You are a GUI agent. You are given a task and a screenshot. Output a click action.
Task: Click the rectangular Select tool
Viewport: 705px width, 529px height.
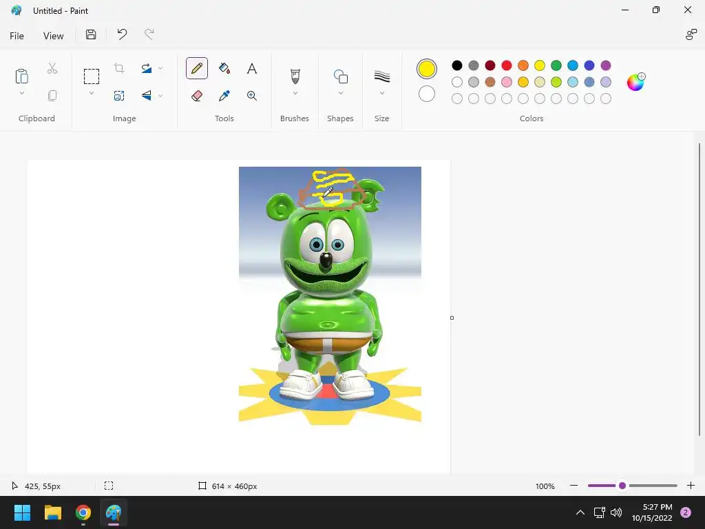(x=92, y=76)
